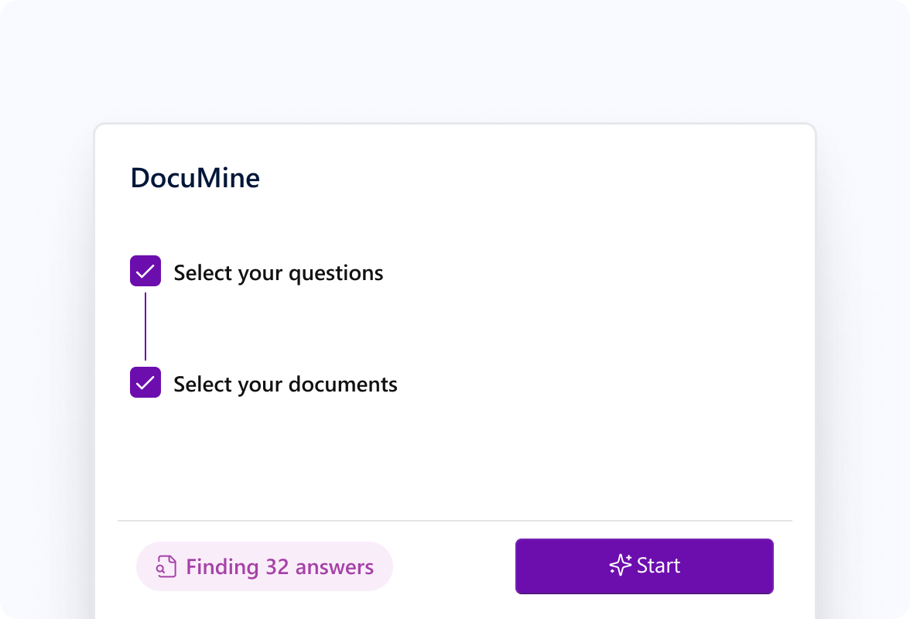Image resolution: width=910 pixels, height=619 pixels.
Task: Select the checkmark icon beside Select your documents
Action: click(145, 382)
